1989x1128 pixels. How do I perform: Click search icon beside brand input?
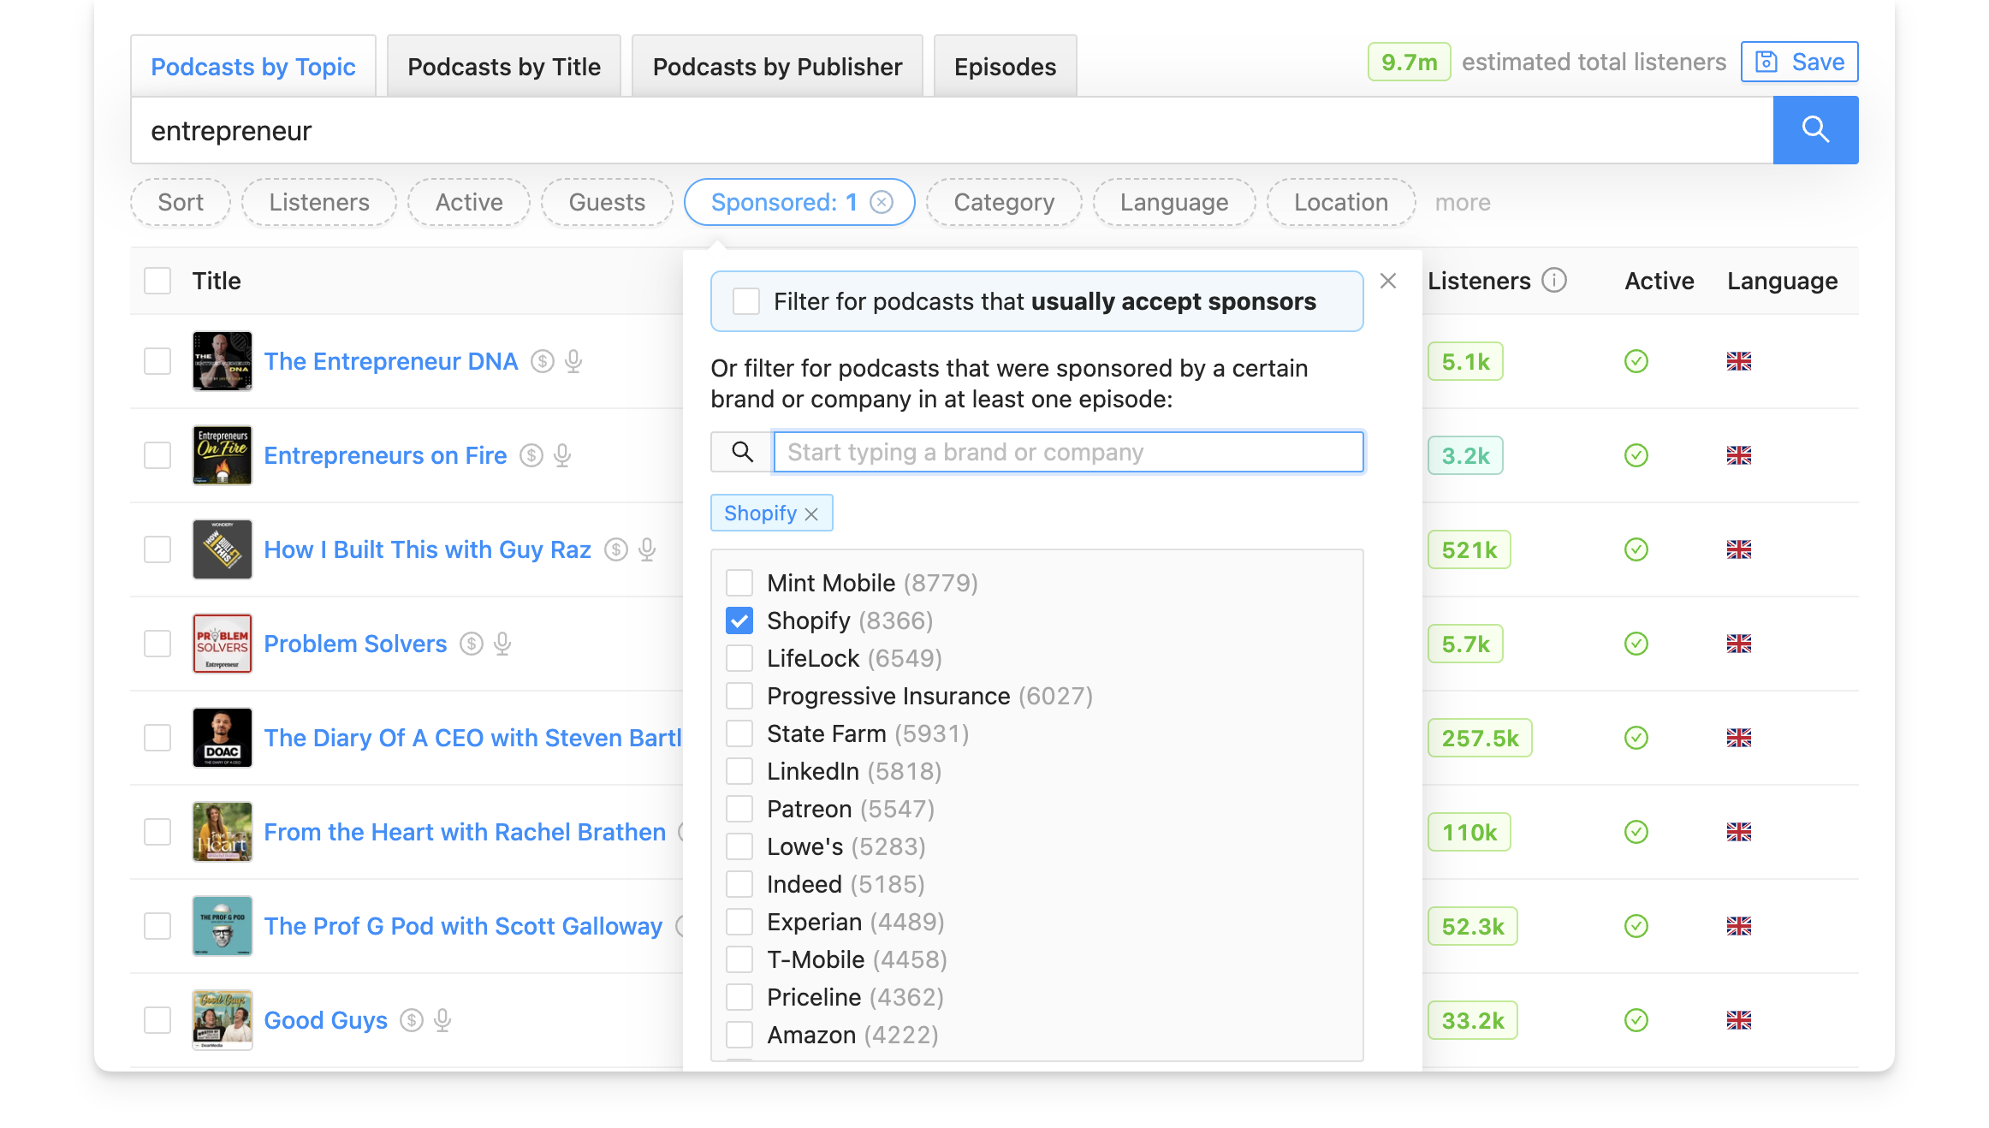tap(742, 452)
